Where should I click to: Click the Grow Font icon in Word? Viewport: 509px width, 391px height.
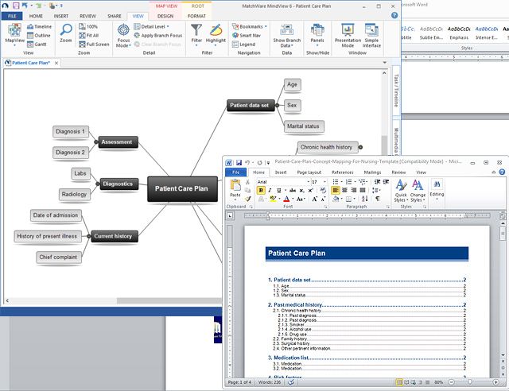point(314,199)
